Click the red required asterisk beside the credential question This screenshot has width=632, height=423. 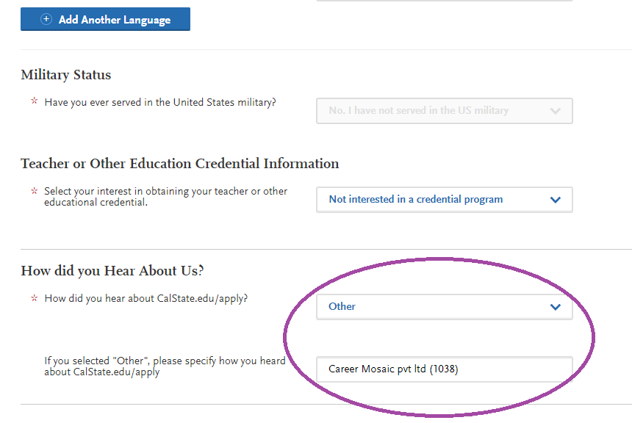[x=35, y=190]
